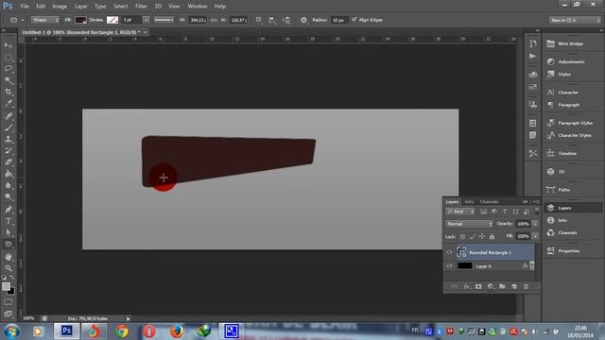Select the Eyedropper tool
This screenshot has height=340, width=605.
tap(9, 103)
